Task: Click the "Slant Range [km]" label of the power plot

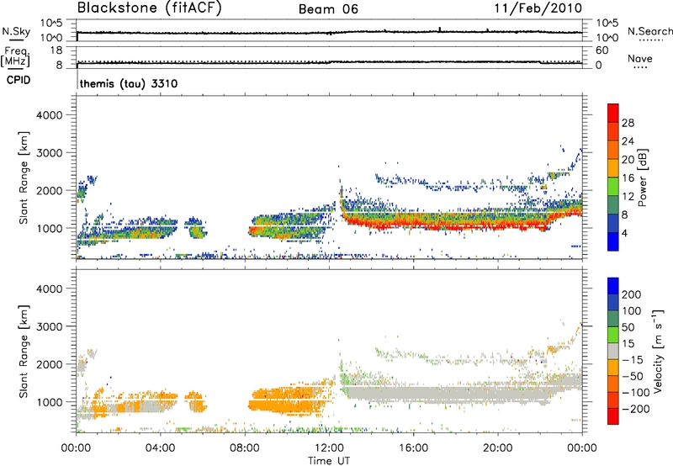Action: coord(24,177)
